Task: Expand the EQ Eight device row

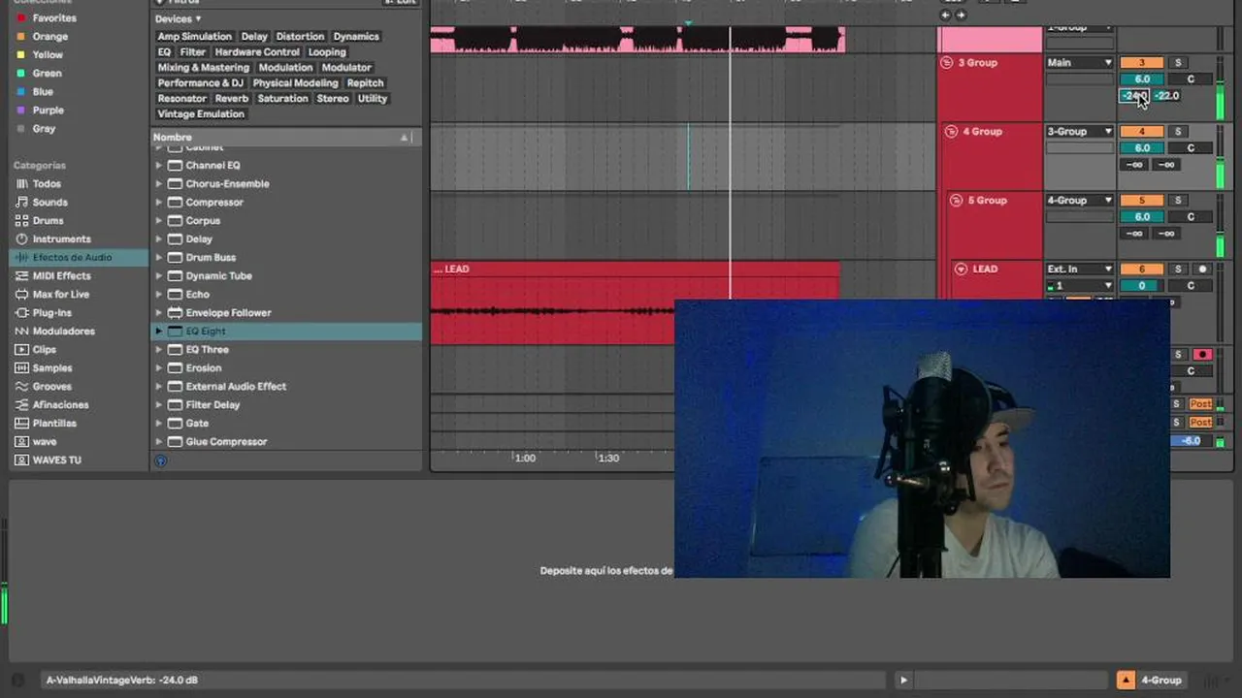Action: coord(159,332)
